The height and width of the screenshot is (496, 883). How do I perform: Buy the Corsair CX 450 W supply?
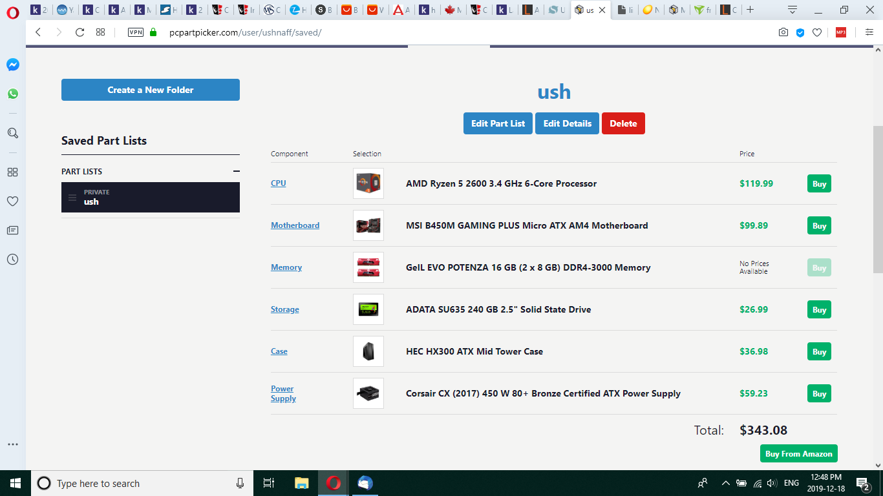[819, 393]
